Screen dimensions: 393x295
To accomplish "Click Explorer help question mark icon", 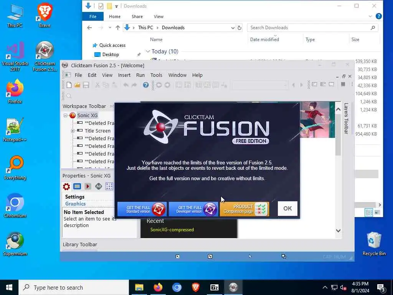I will (x=378, y=16).
